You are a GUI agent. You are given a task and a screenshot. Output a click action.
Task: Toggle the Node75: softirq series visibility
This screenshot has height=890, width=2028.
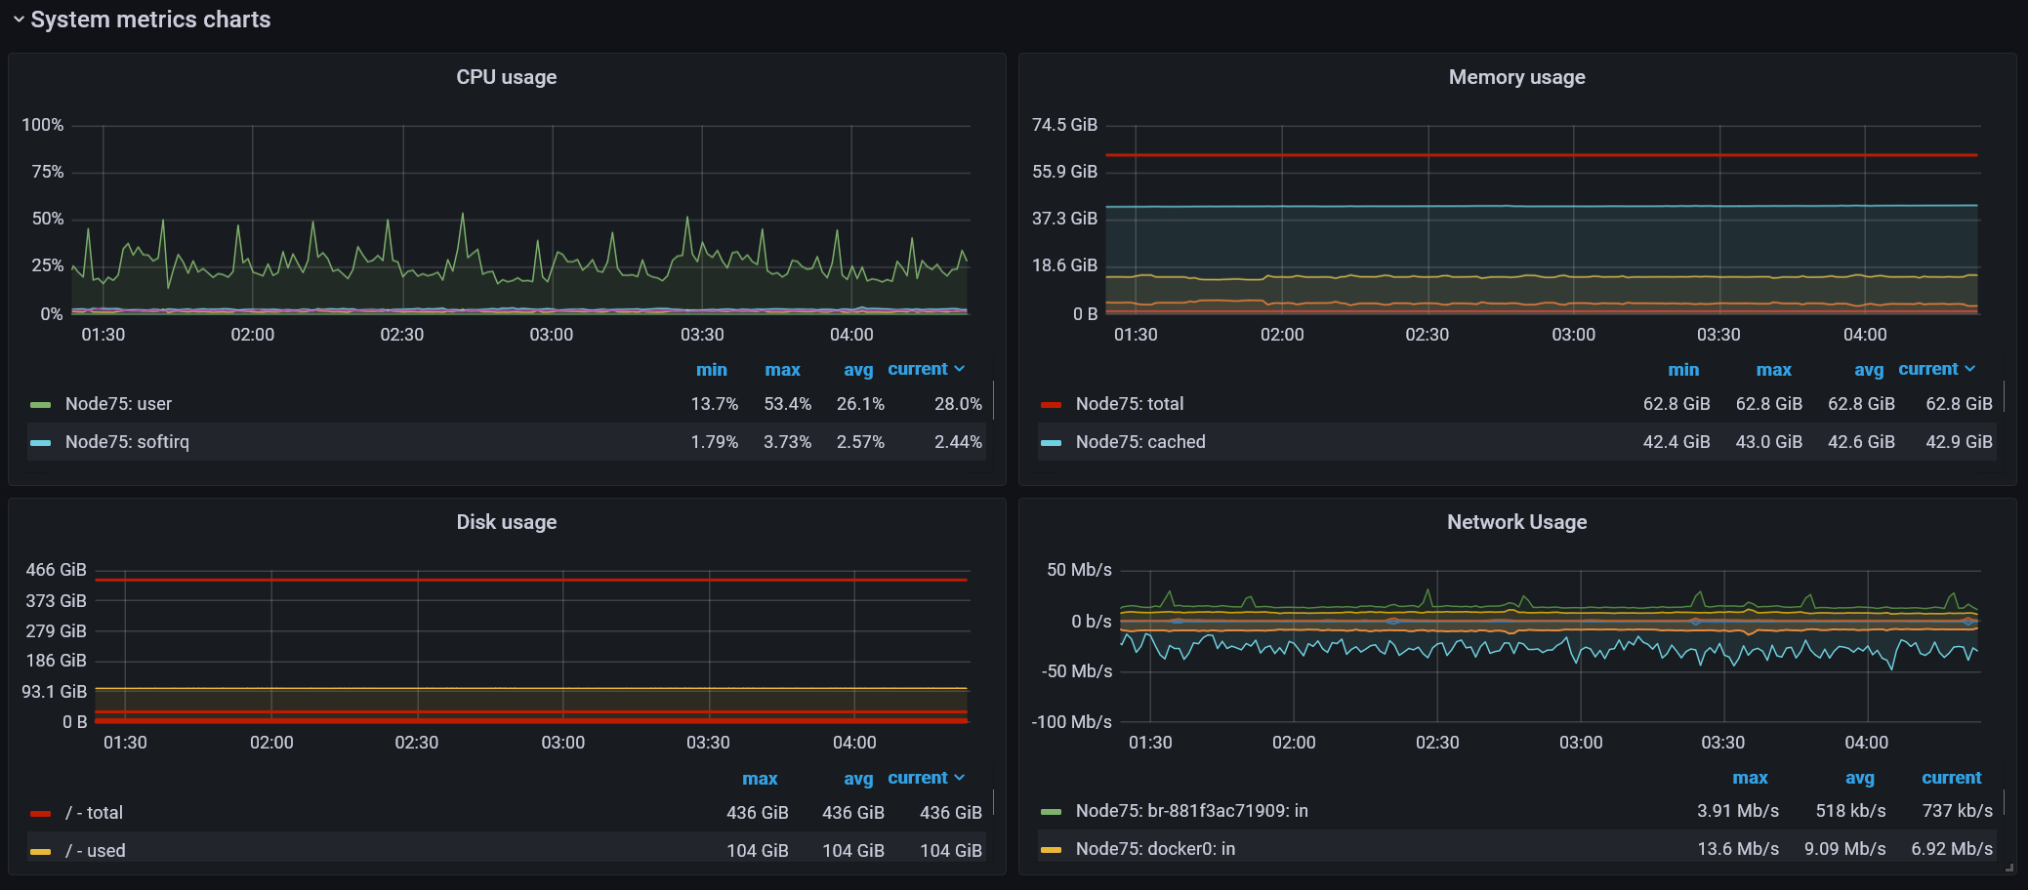pos(127,442)
